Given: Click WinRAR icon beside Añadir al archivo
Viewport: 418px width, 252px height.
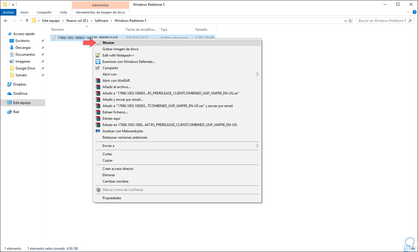Looking at the screenshot, I should (98, 87).
